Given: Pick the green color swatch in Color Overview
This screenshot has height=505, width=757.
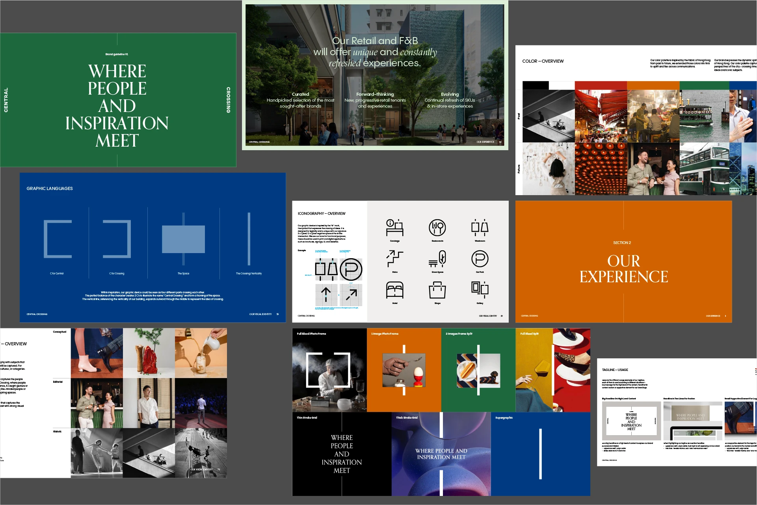Looking at the screenshot, I should (705, 86).
